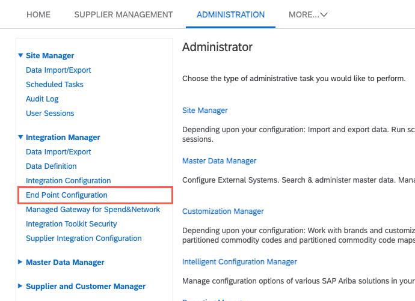Image resolution: width=415 pixels, height=301 pixels.
Task: Open Data Import/Export under Integration Manager
Action: (x=58, y=152)
